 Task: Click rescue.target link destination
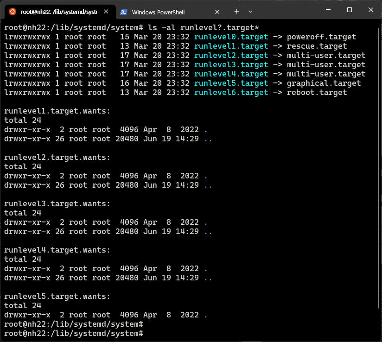coord(317,46)
